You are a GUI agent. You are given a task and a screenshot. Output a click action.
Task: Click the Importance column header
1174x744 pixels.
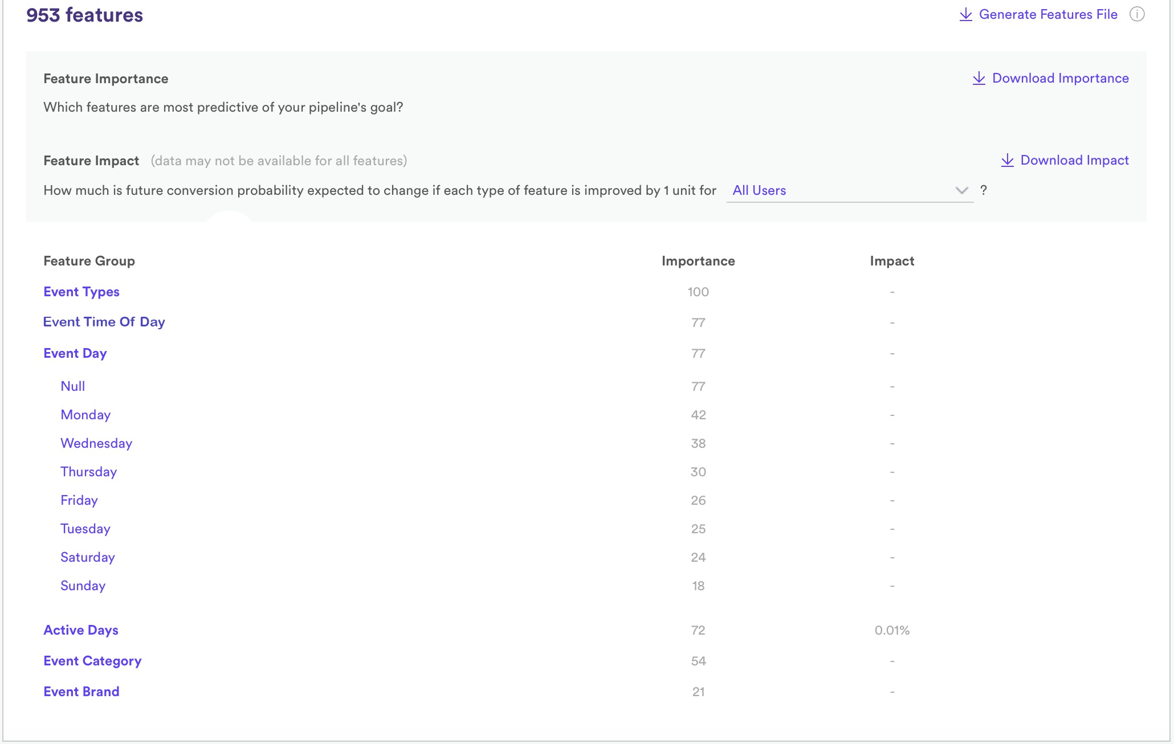698,261
